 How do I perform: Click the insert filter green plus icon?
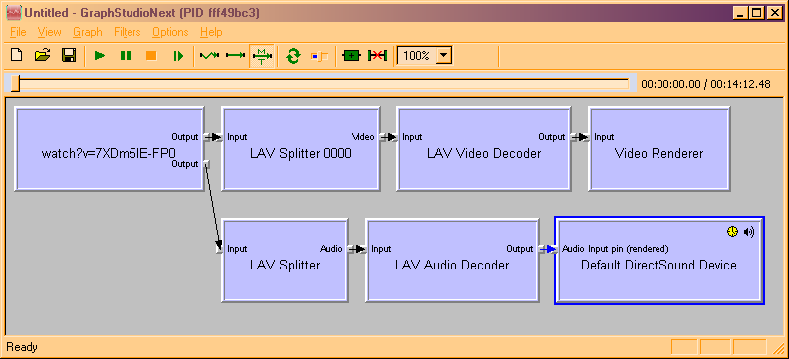click(x=351, y=56)
